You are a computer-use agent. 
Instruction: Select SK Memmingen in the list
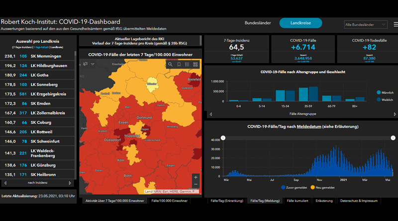pos(37,56)
